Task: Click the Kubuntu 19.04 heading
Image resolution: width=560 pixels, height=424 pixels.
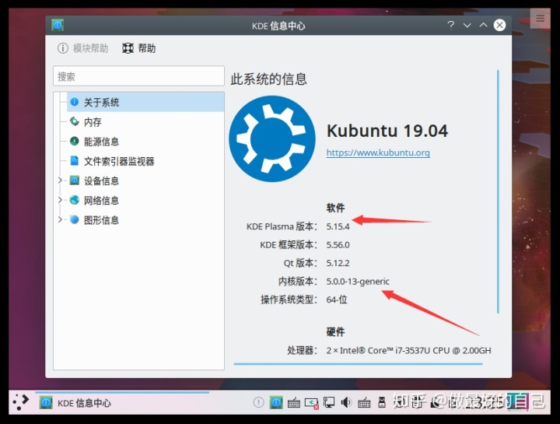Action: coord(387,131)
